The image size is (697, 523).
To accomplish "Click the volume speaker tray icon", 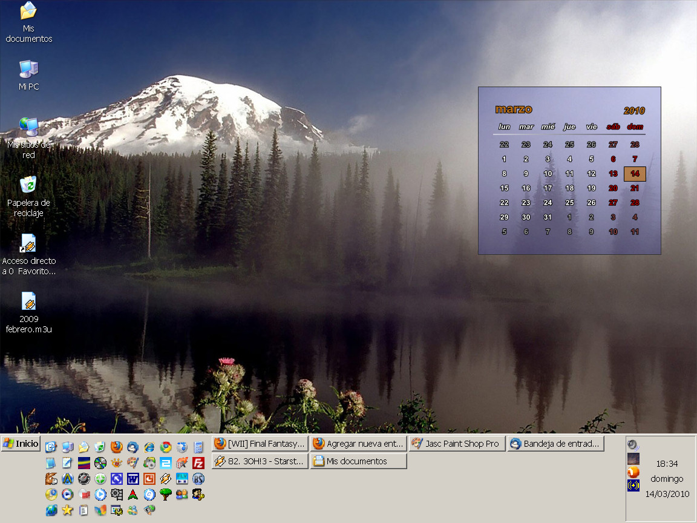I will (x=633, y=445).
